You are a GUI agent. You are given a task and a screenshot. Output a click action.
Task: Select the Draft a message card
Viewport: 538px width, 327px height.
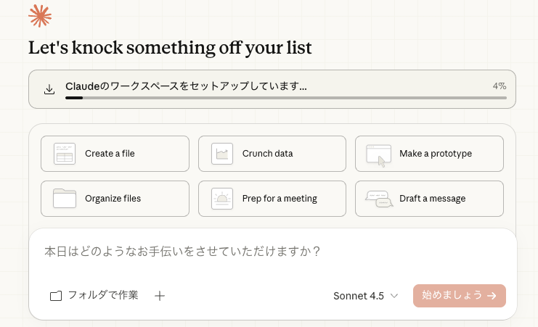(429, 199)
